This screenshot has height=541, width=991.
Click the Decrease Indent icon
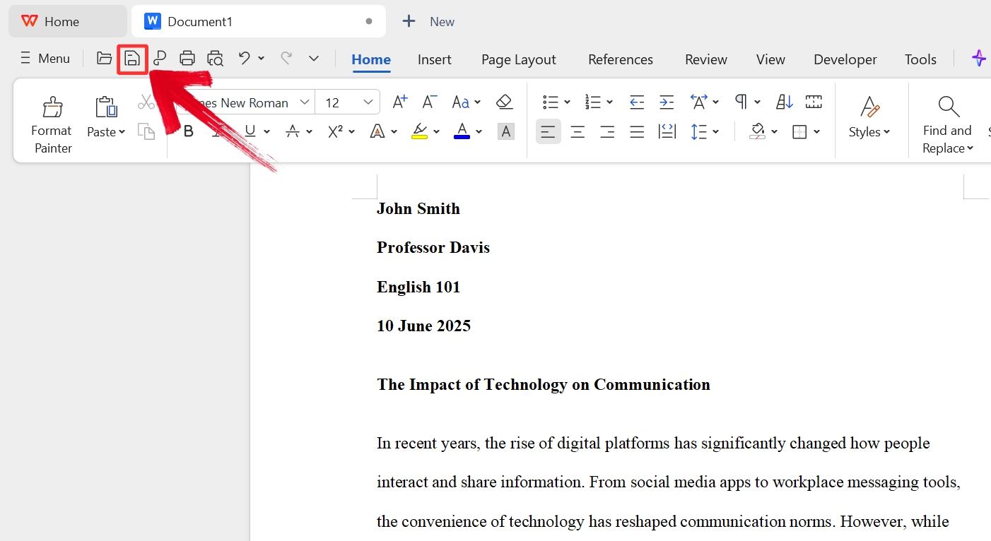637,102
